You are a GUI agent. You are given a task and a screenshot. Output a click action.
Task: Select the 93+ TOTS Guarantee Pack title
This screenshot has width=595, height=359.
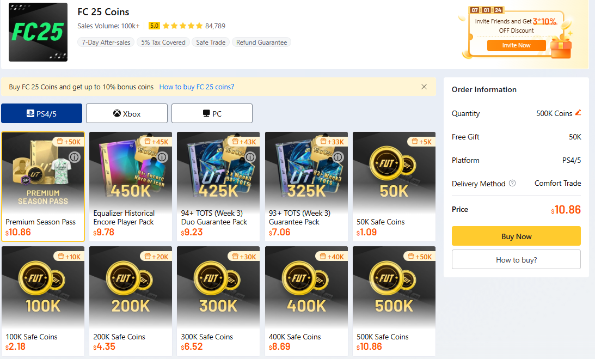tap(300, 217)
